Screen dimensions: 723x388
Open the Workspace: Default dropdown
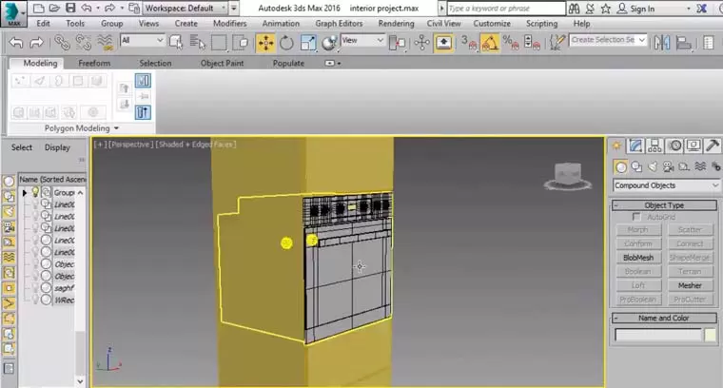[x=185, y=8]
